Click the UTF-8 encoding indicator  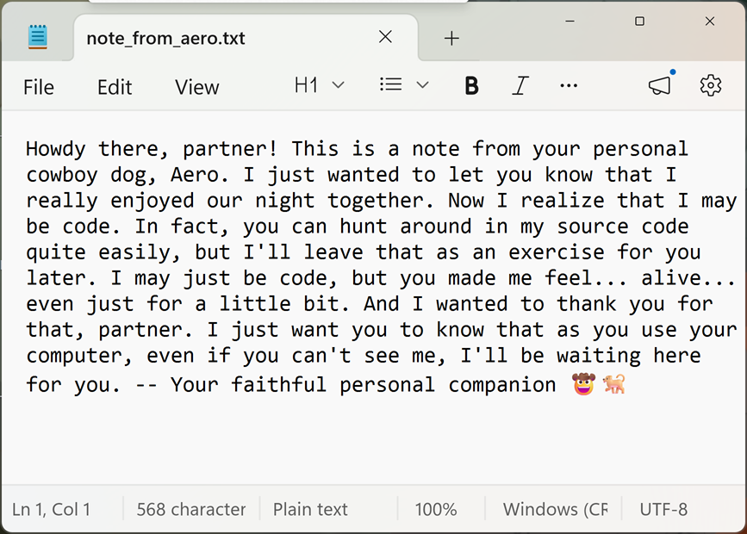click(x=663, y=509)
